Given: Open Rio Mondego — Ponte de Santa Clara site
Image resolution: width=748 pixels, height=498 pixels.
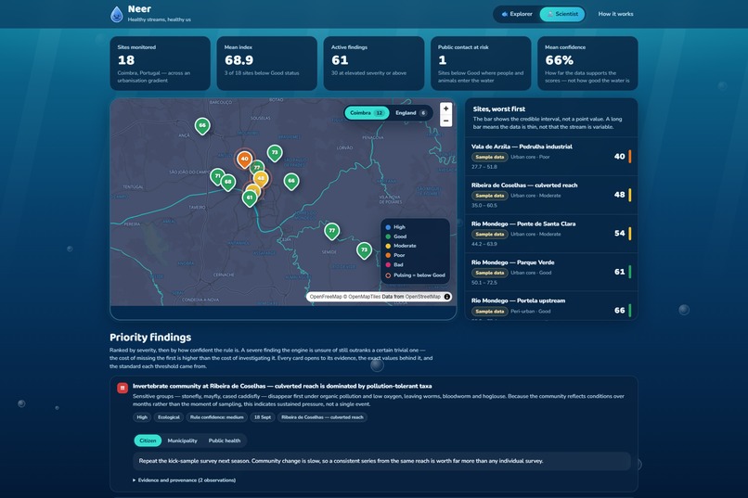Looking at the screenshot, I should [551, 234].
